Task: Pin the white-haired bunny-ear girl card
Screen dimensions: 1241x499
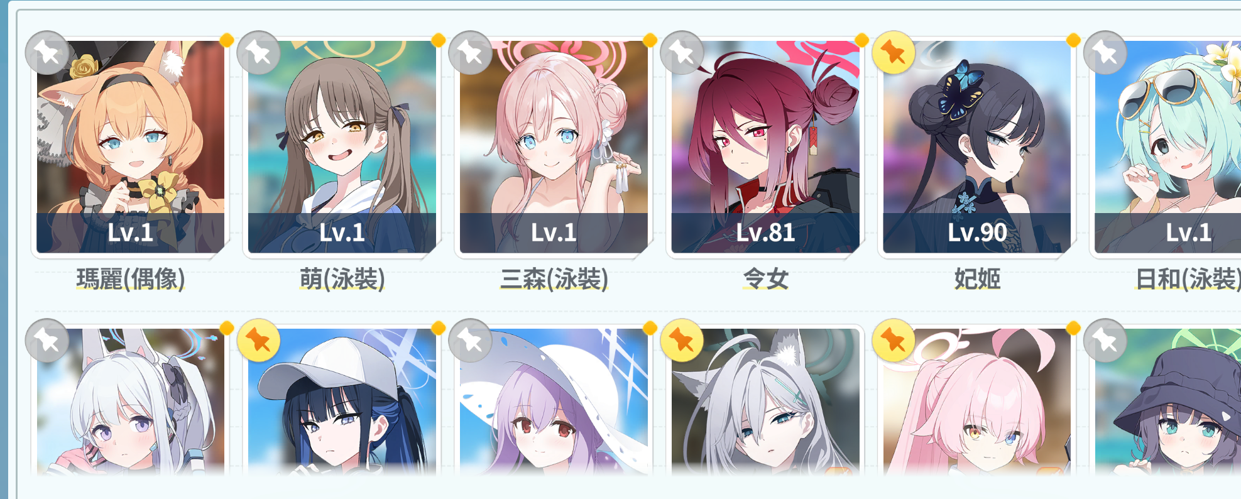Action: click(47, 341)
